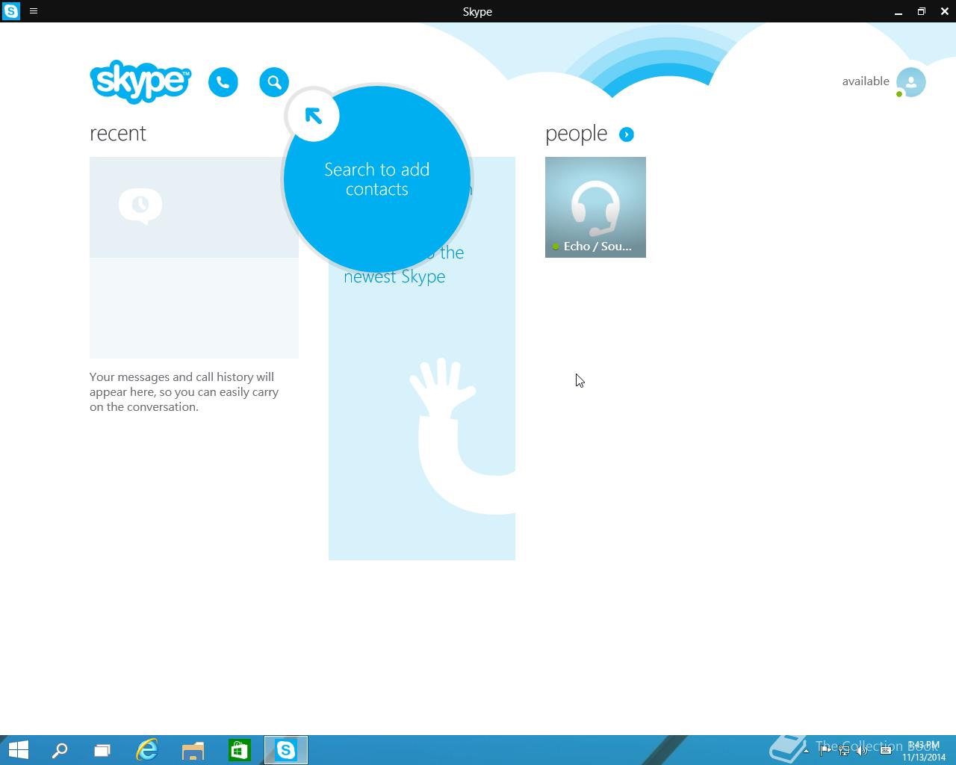Open Windows Store from taskbar
The width and height of the screenshot is (956, 765).
point(240,750)
